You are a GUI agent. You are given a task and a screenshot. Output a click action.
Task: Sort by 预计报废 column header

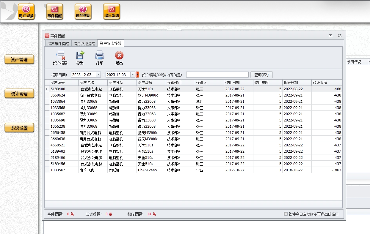click(326, 83)
